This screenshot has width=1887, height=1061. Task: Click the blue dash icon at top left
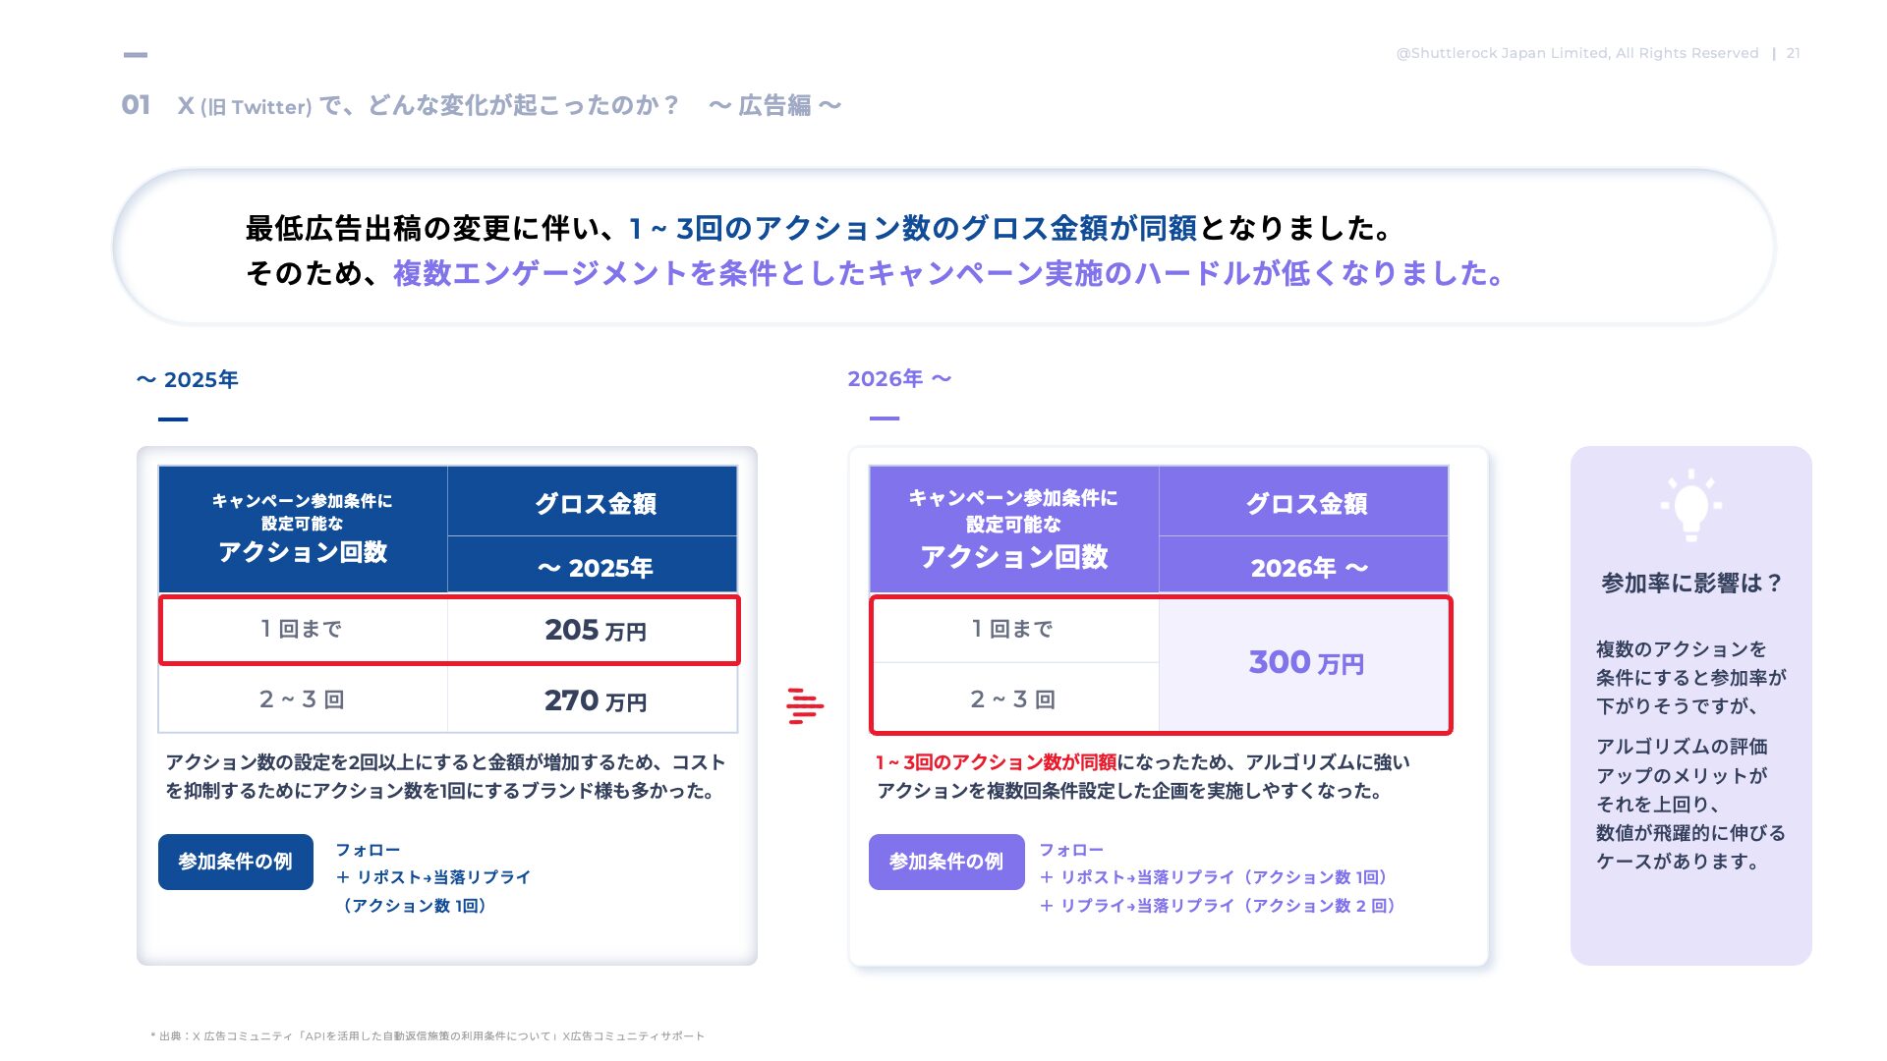[x=138, y=54]
